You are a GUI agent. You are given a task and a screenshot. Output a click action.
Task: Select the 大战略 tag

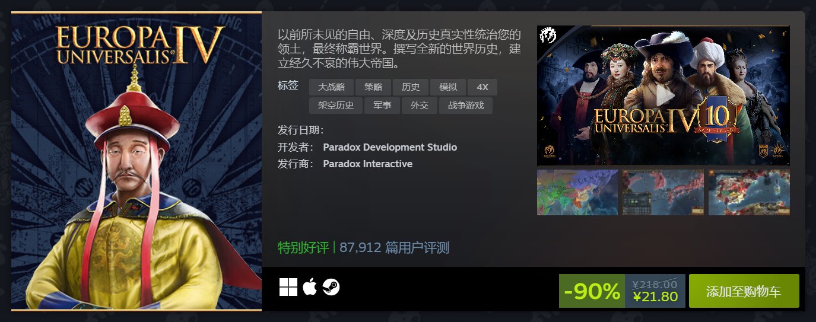click(x=331, y=87)
